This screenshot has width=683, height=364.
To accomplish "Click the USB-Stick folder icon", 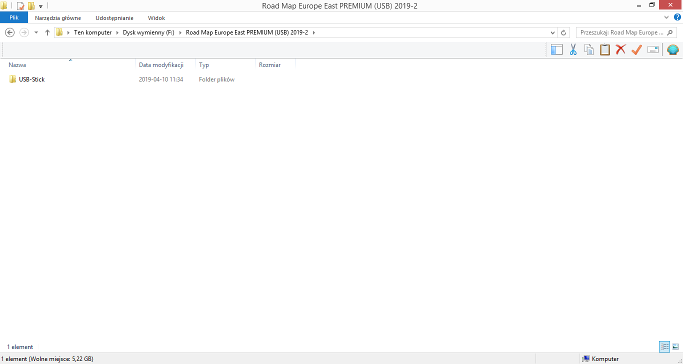I will pyautogui.click(x=12, y=79).
